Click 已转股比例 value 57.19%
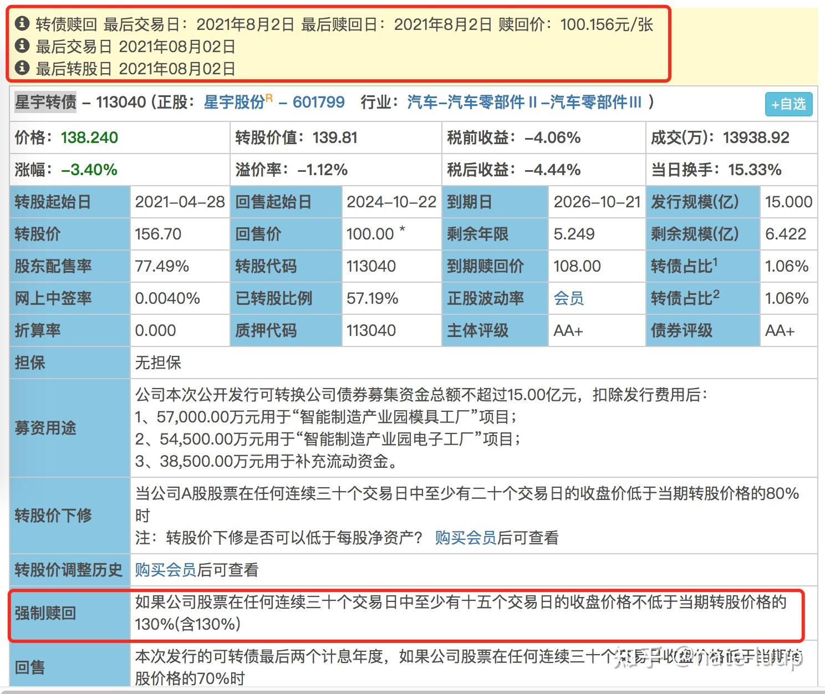The height and width of the screenshot is (694, 825). tap(373, 298)
